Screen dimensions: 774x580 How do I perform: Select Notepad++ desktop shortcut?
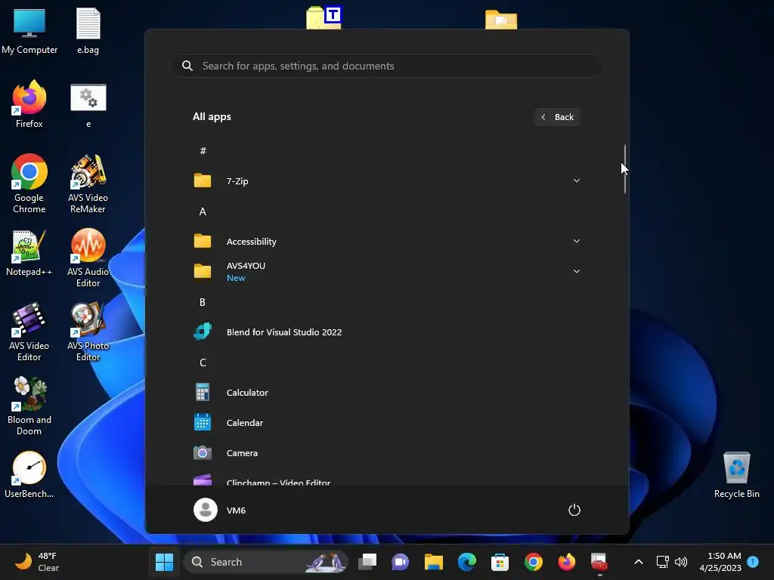(x=29, y=252)
